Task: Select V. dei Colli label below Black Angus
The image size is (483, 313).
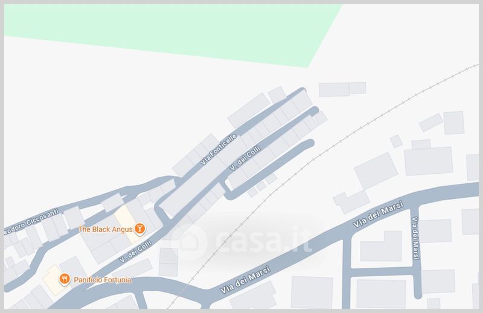Action: (135, 251)
